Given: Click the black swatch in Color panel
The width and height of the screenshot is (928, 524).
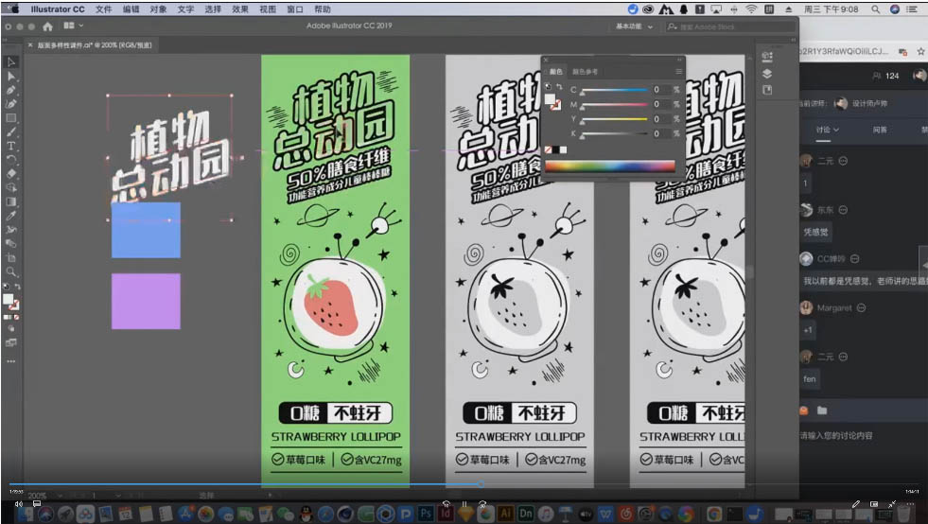Looking at the screenshot, I should click(x=555, y=149).
